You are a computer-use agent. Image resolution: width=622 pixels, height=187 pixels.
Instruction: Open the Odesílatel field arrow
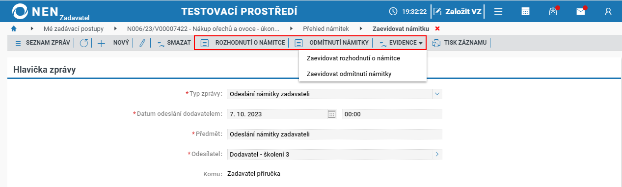coord(437,154)
